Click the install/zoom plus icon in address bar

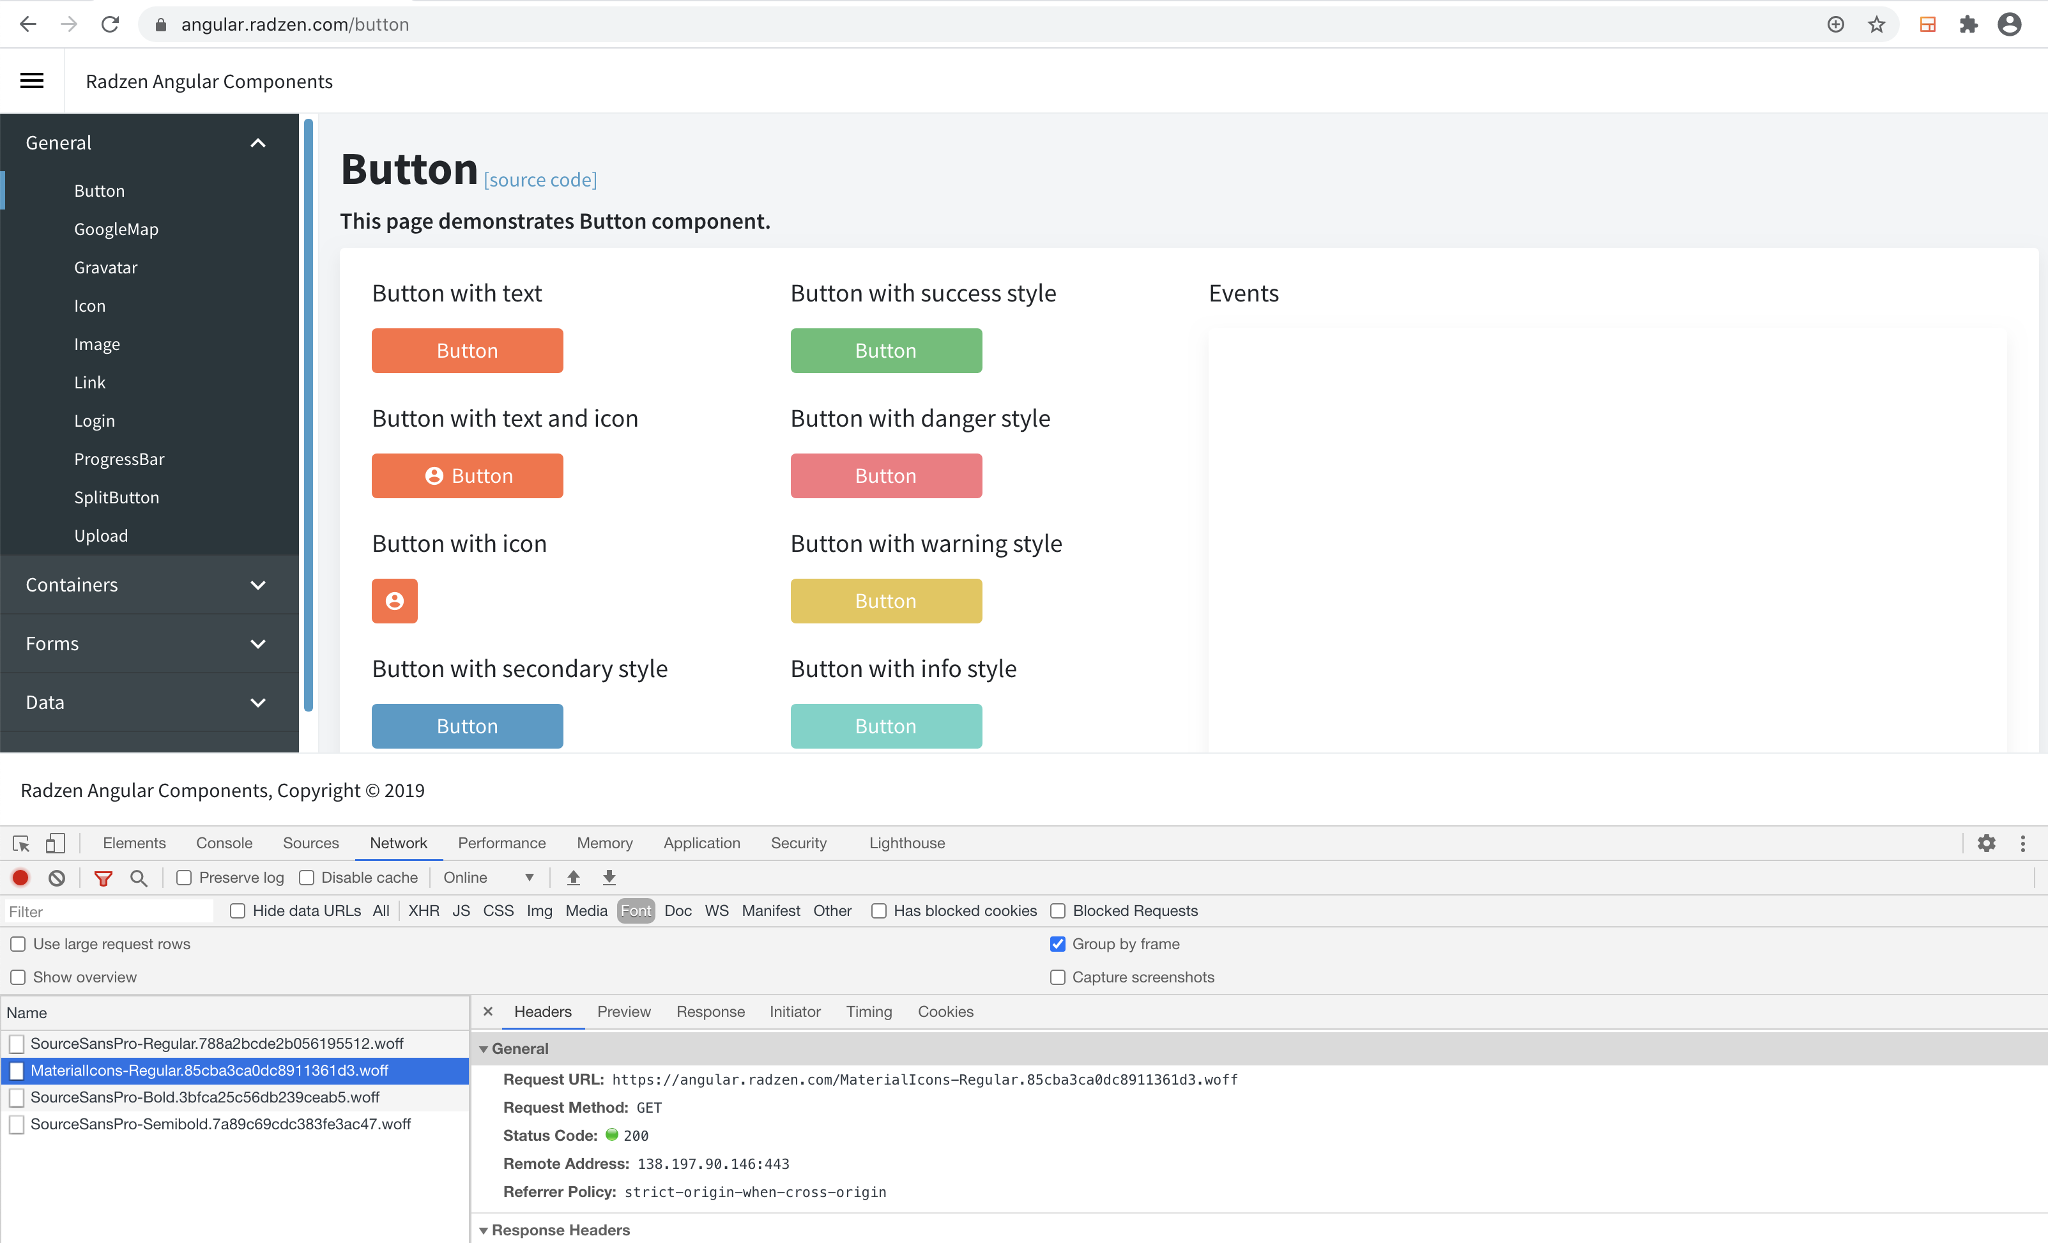pos(1835,25)
